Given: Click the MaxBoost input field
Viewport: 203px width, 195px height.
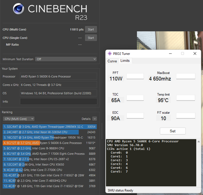Looking at the screenshot, I should coord(186,76).
